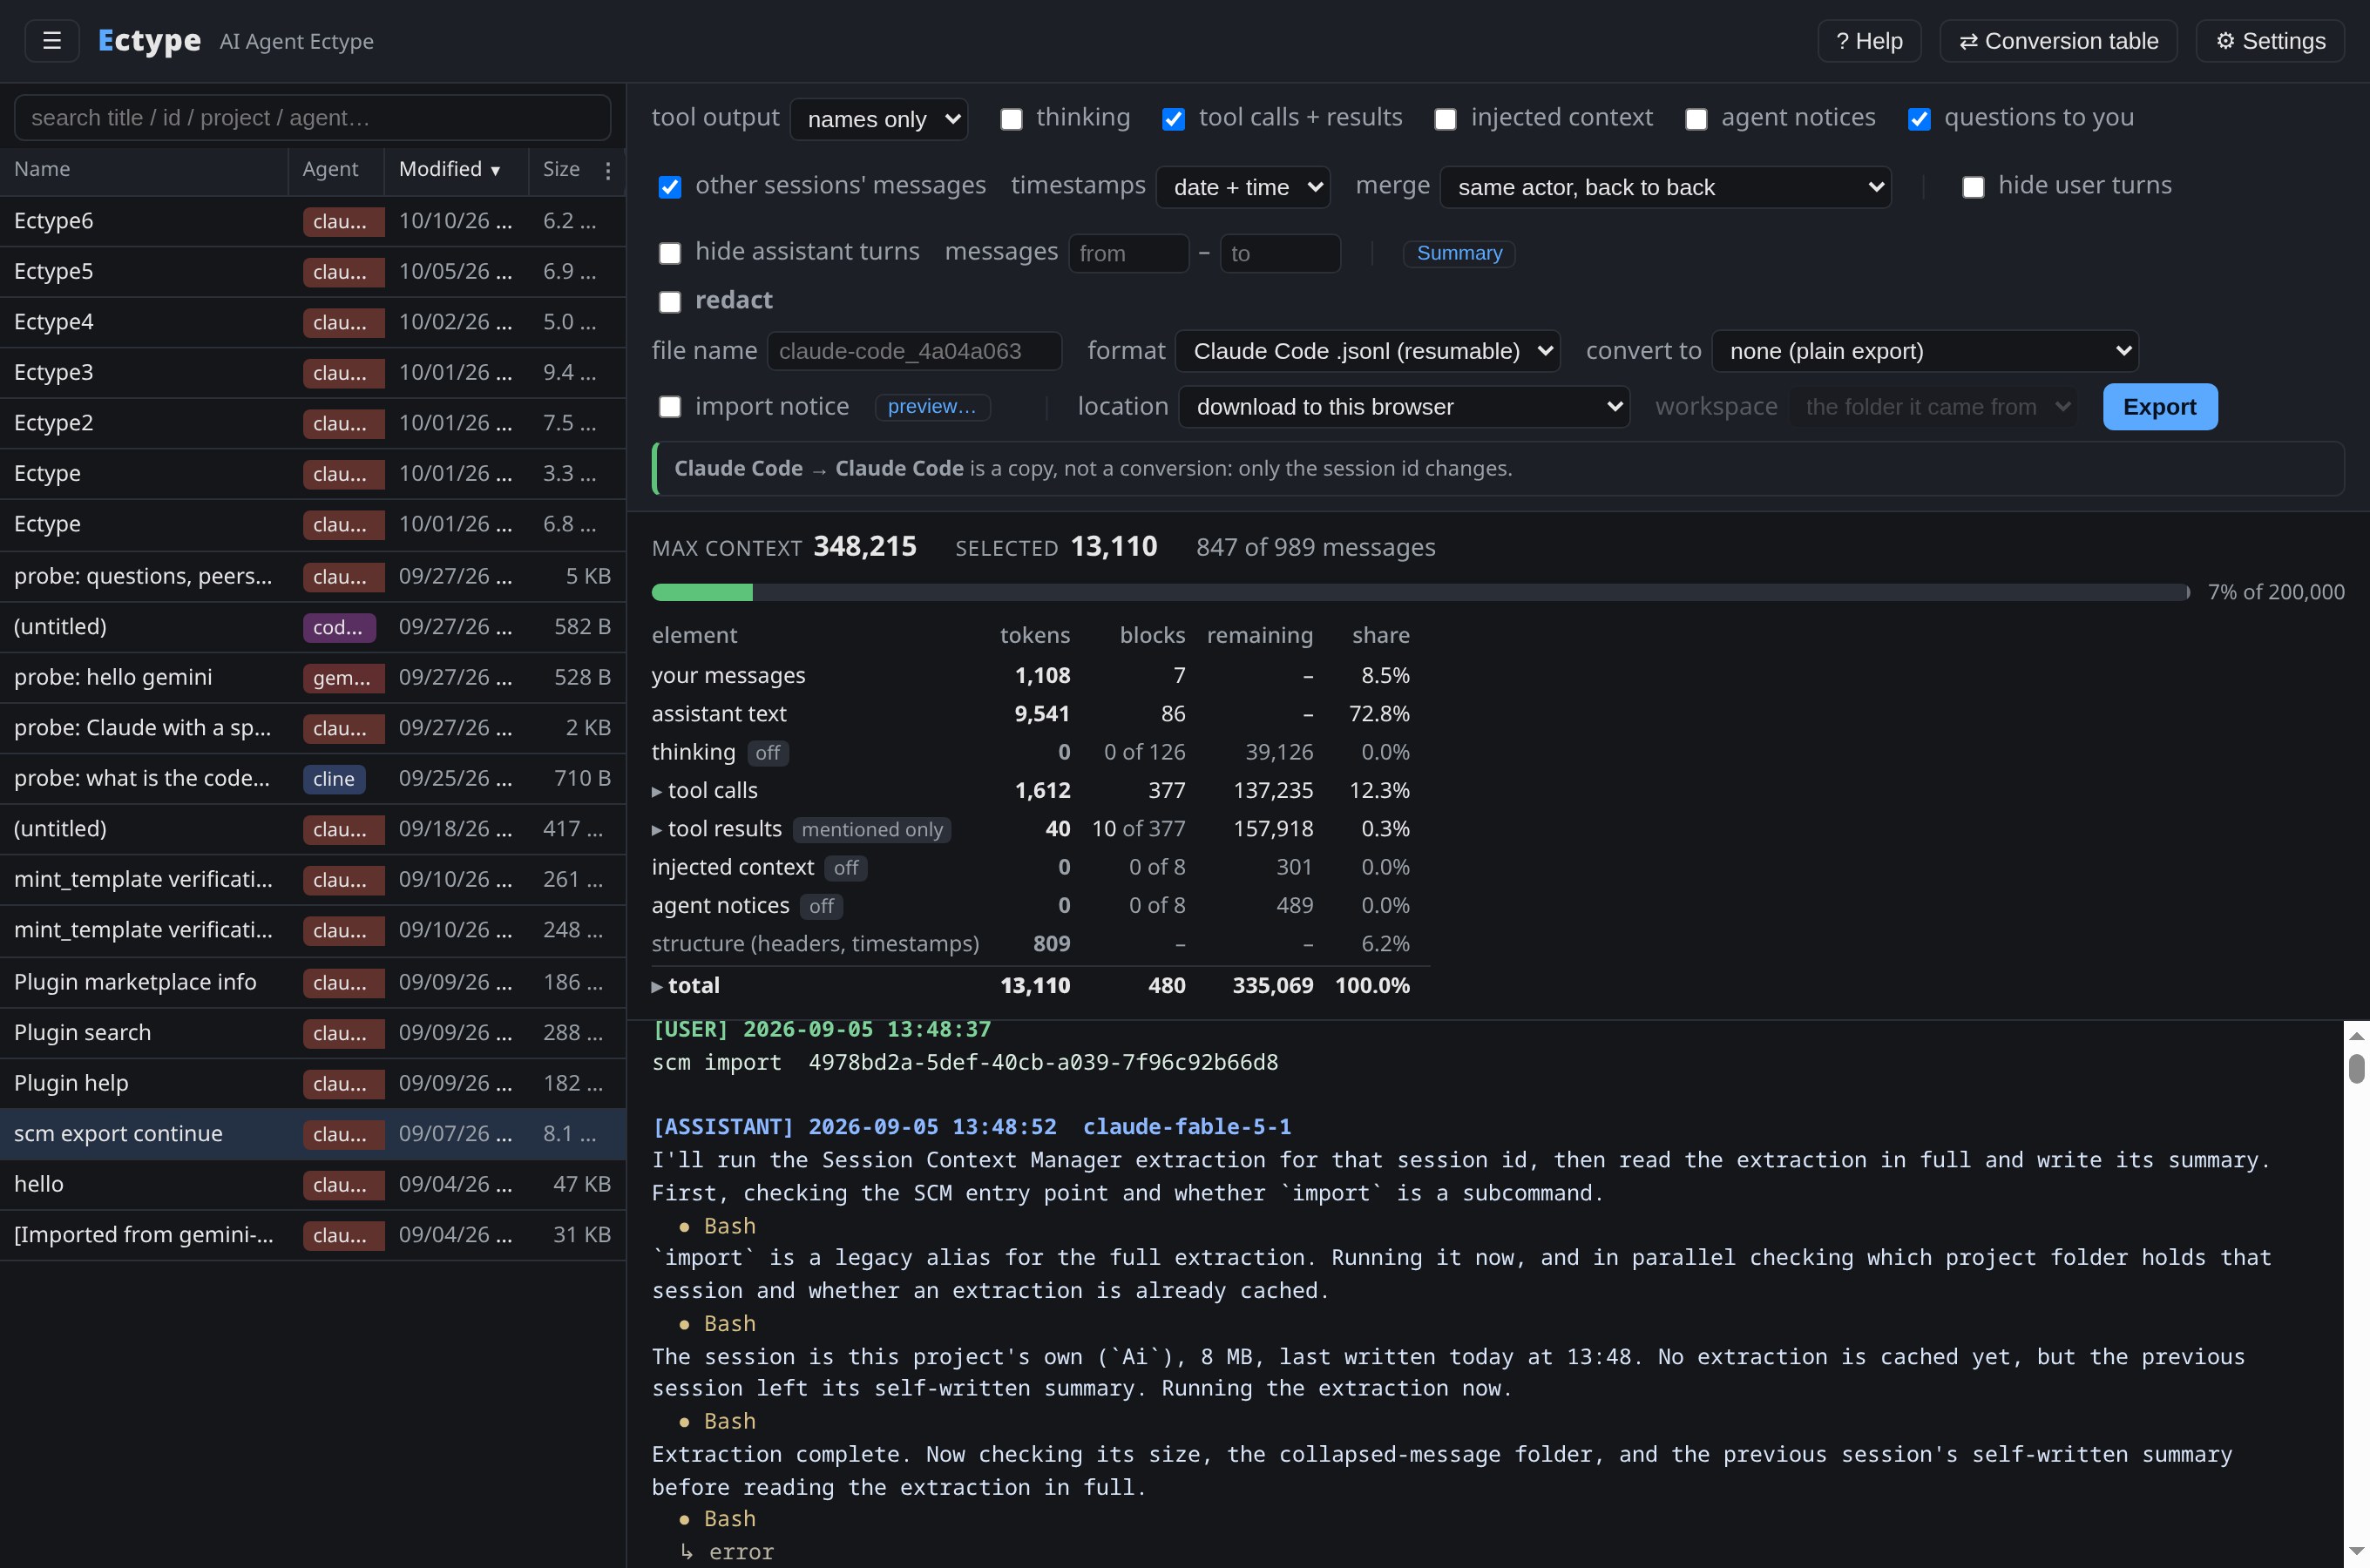Focus the session search field
Viewport: 2370px width, 1568px height.
(312, 118)
